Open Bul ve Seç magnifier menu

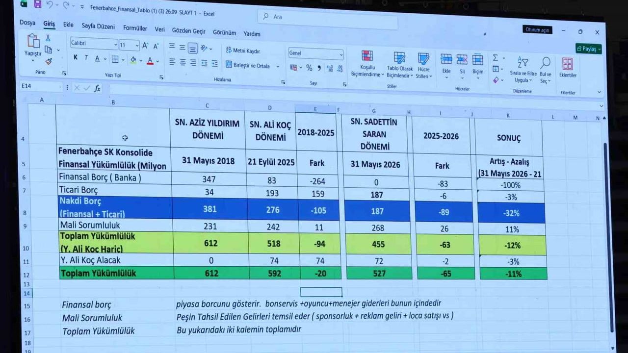(x=546, y=70)
